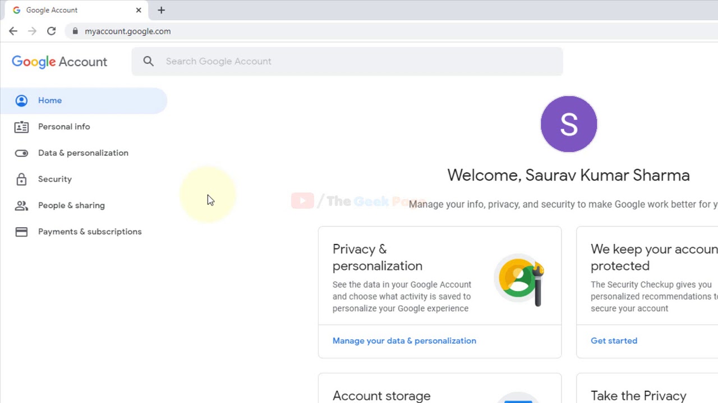Select Security from the left navigation
718x403 pixels.
[55, 179]
